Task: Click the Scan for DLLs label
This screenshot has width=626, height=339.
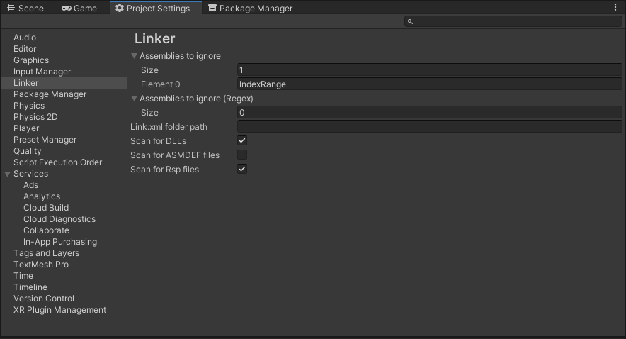Action: [158, 140]
